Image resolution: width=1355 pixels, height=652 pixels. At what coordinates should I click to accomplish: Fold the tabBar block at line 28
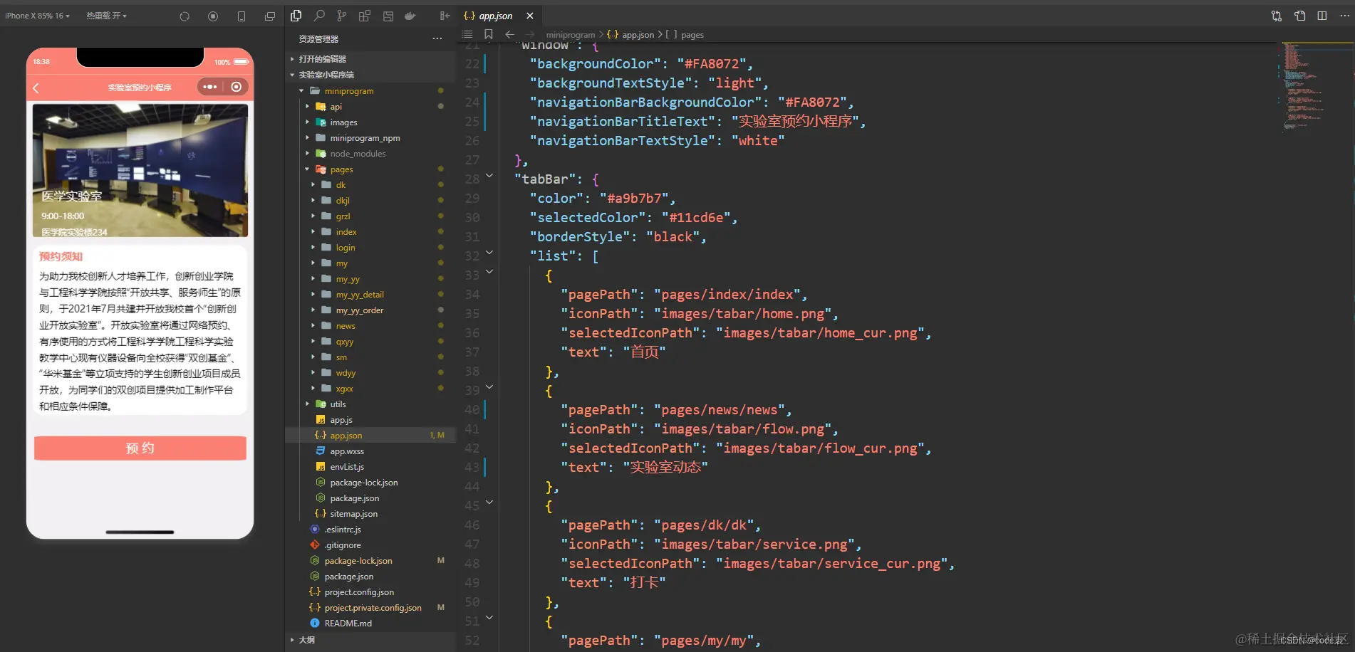(489, 175)
